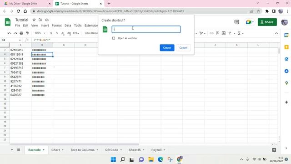Screen dimensions: 291x164
Task: Insert link icon in toolbar
Action: click(x=211, y=33)
